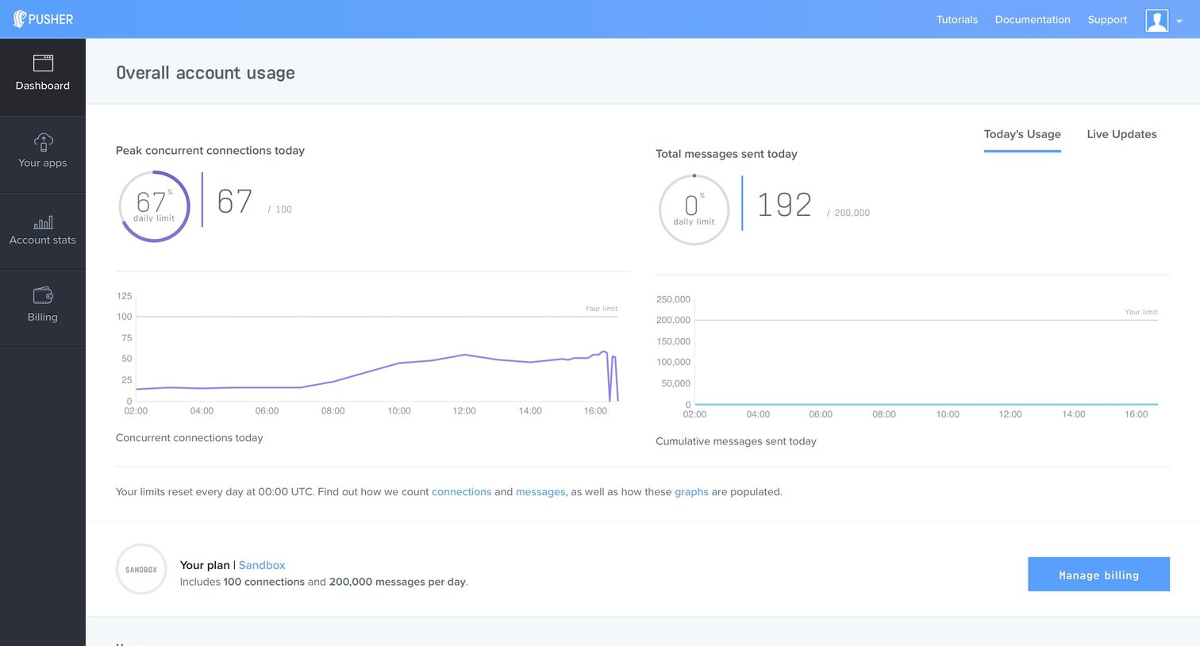The height and width of the screenshot is (646, 1200).
Task: Open Account stats bar chart icon
Action: [43, 222]
